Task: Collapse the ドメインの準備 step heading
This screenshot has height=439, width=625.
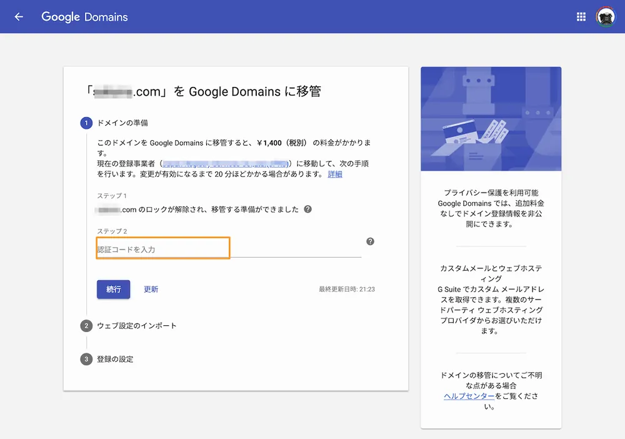Action: click(122, 123)
